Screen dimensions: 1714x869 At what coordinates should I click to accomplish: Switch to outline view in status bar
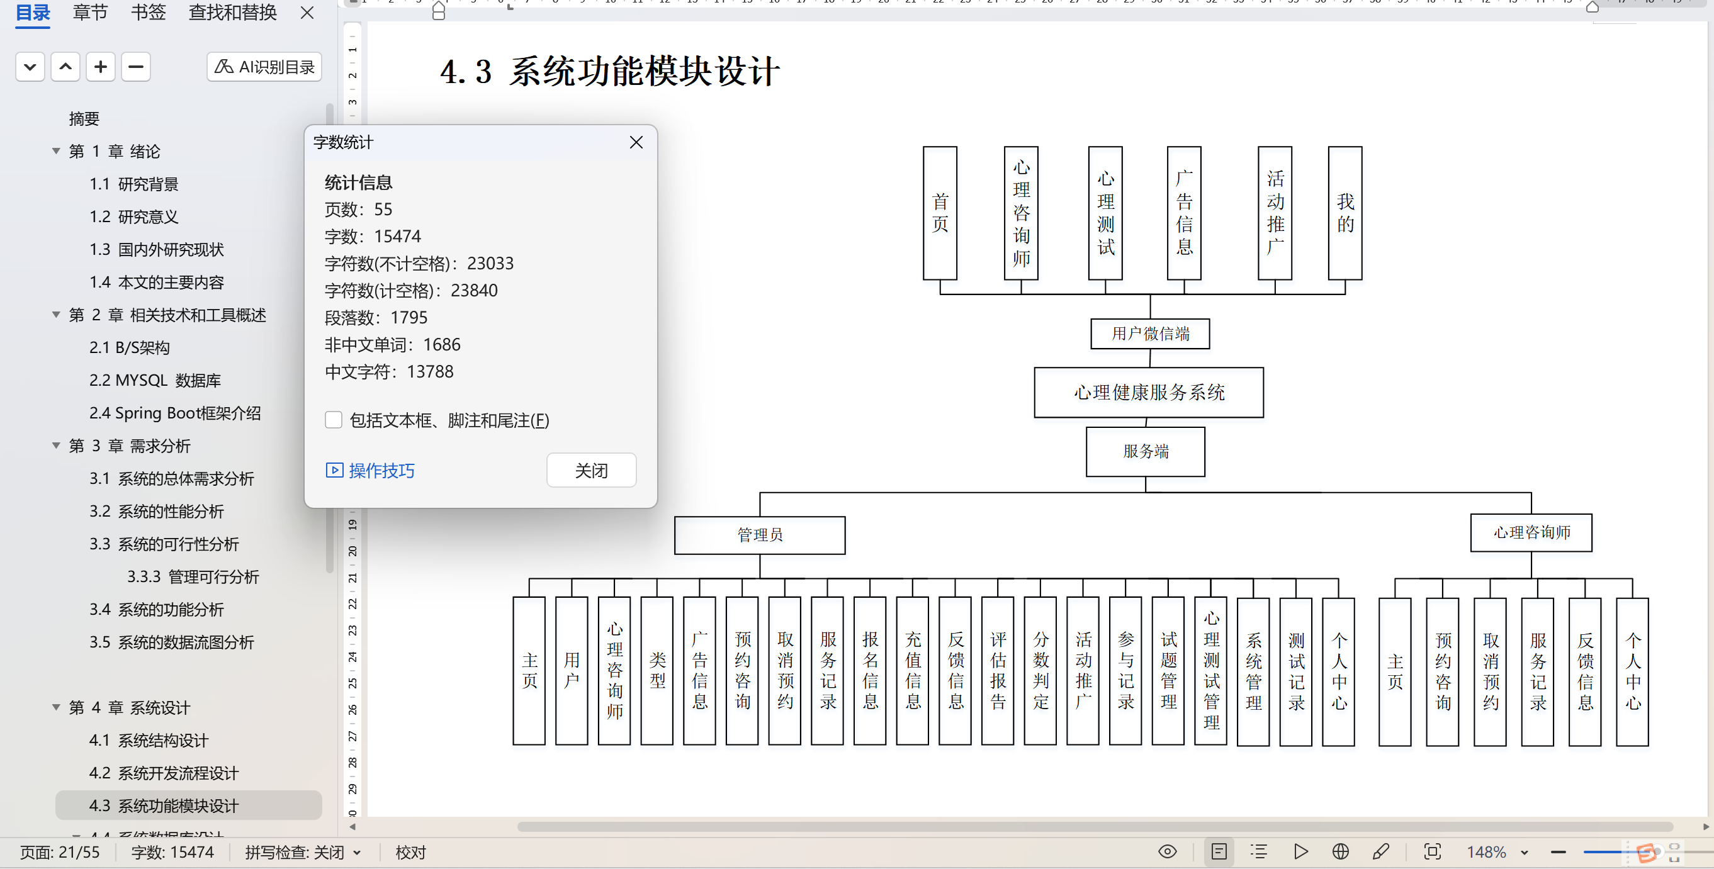click(1258, 852)
